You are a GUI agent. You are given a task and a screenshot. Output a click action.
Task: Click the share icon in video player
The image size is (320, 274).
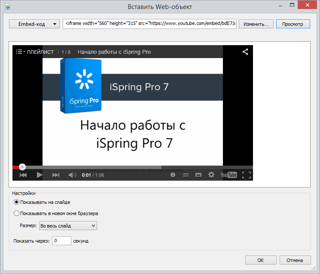245,52
